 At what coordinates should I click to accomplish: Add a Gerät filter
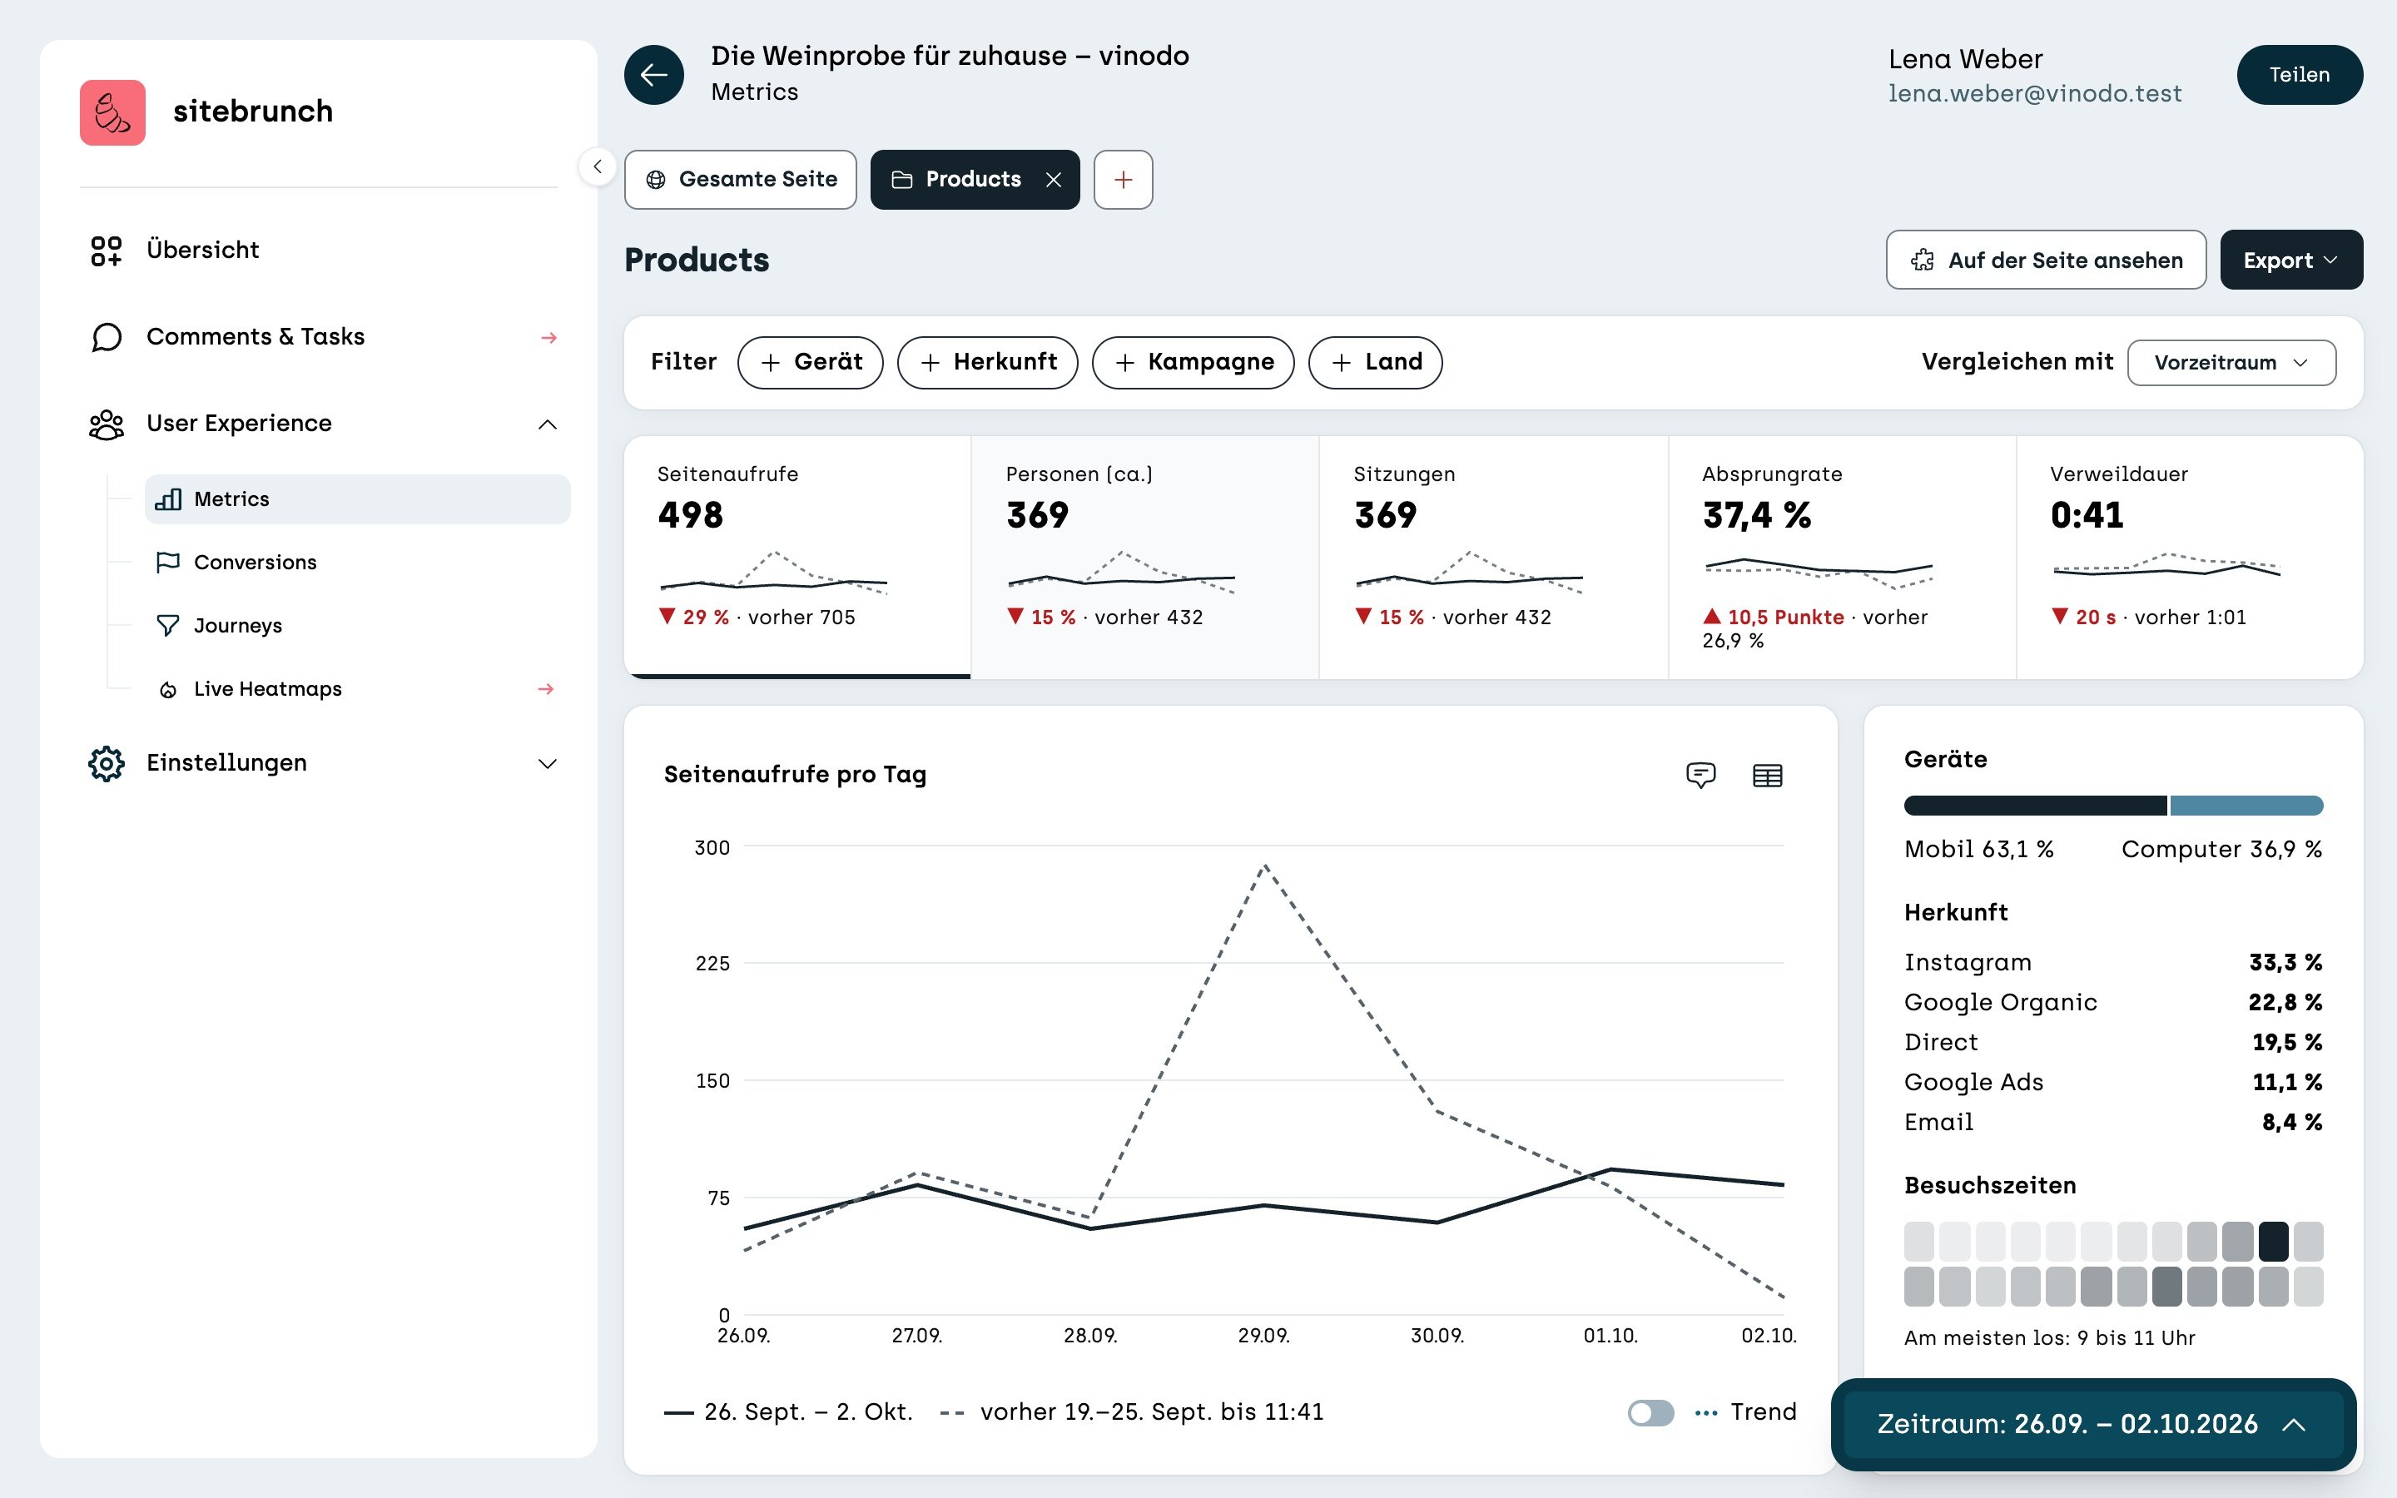(810, 363)
